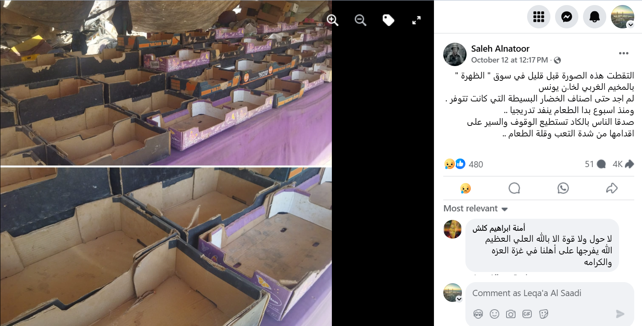Tag the photo with the tag icon

388,20
